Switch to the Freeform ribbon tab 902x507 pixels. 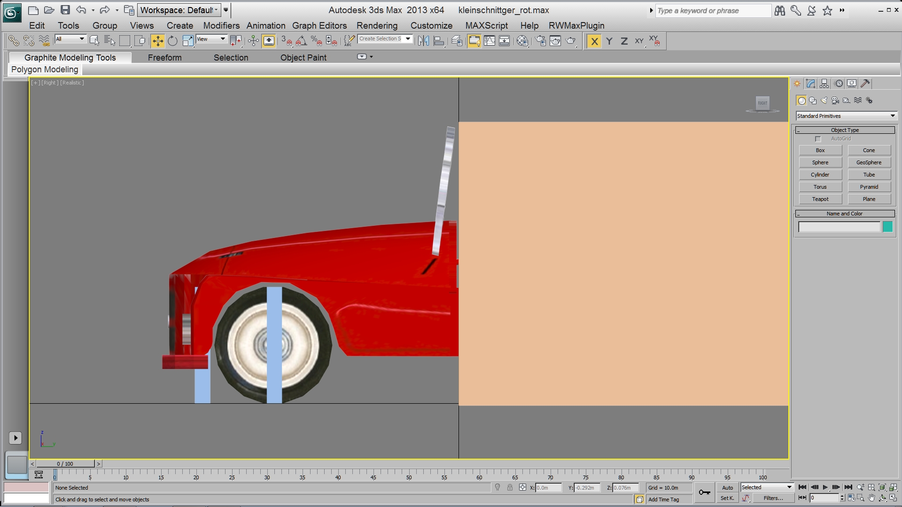[164, 58]
